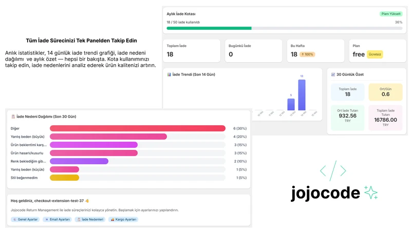The width and height of the screenshot is (411, 231).
Task: Click the Ort/Gün 0.6 tile
Action: 385,92
